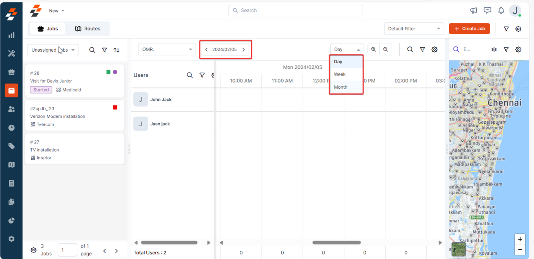Open the jobs list footer settings gear
Image resolution: width=534 pixels, height=259 pixels.
(34, 250)
